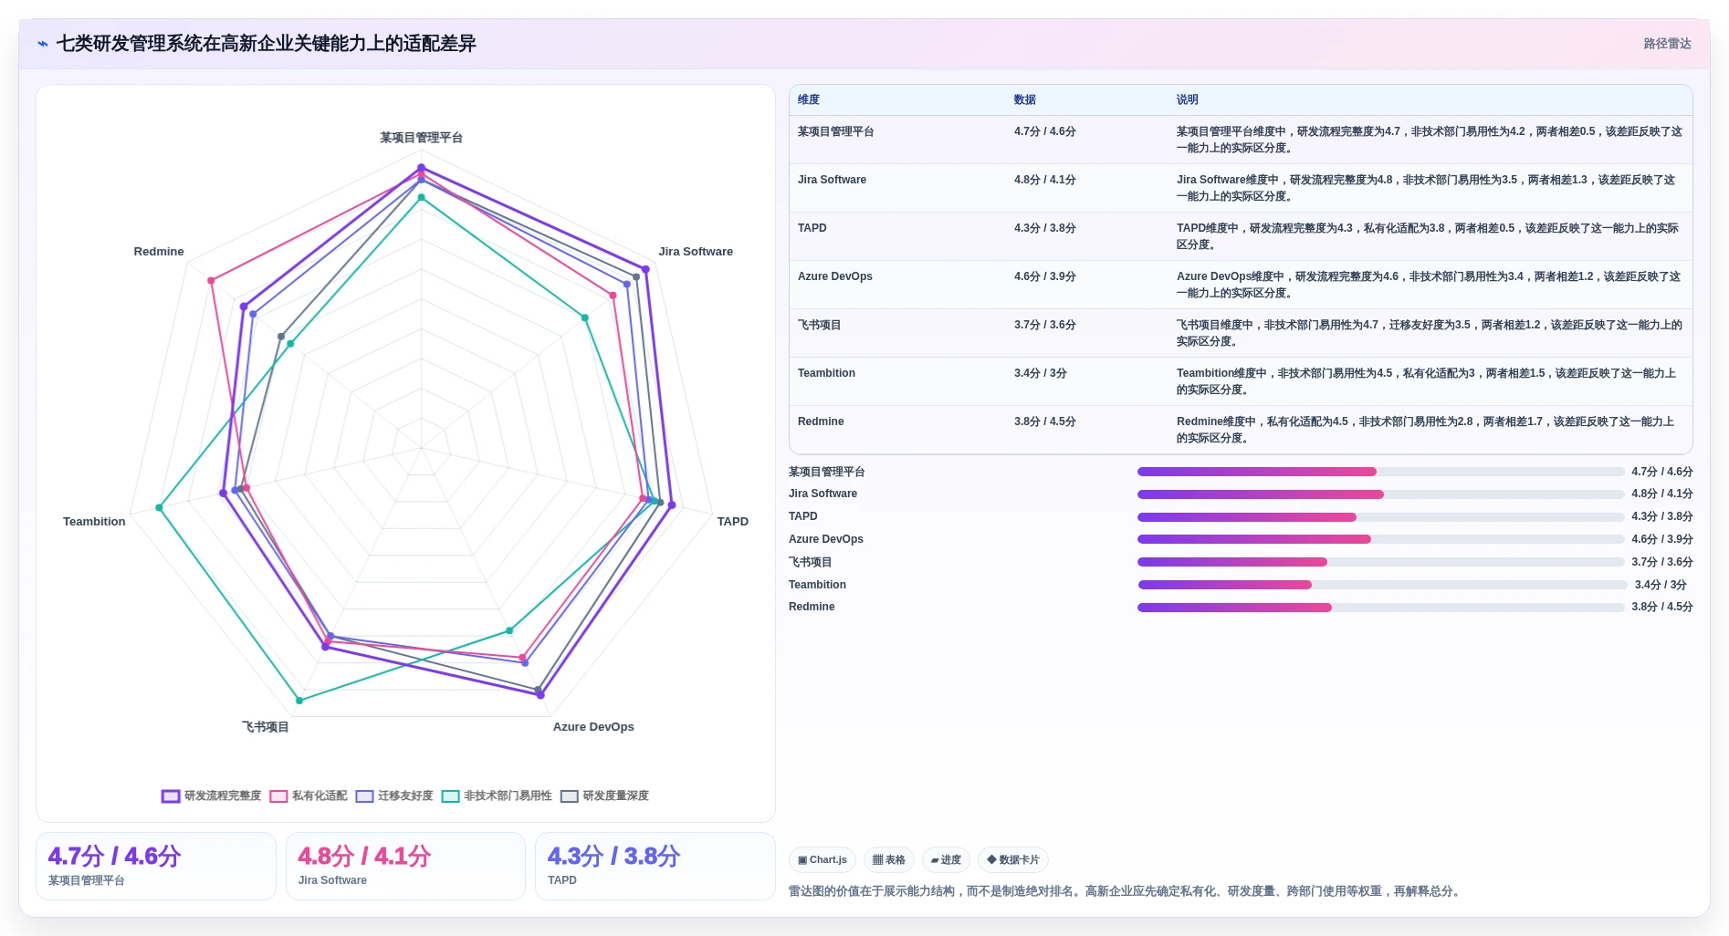The height and width of the screenshot is (936, 1729).
Task: Click the 路径雷达 label in header
Action: [x=1667, y=44]
